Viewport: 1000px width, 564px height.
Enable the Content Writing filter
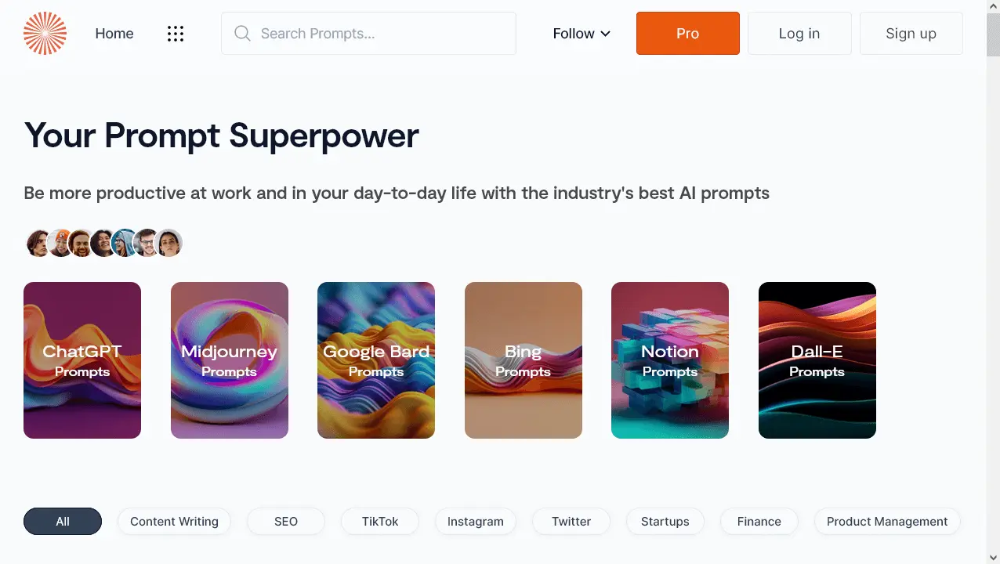tap(174, 521)
